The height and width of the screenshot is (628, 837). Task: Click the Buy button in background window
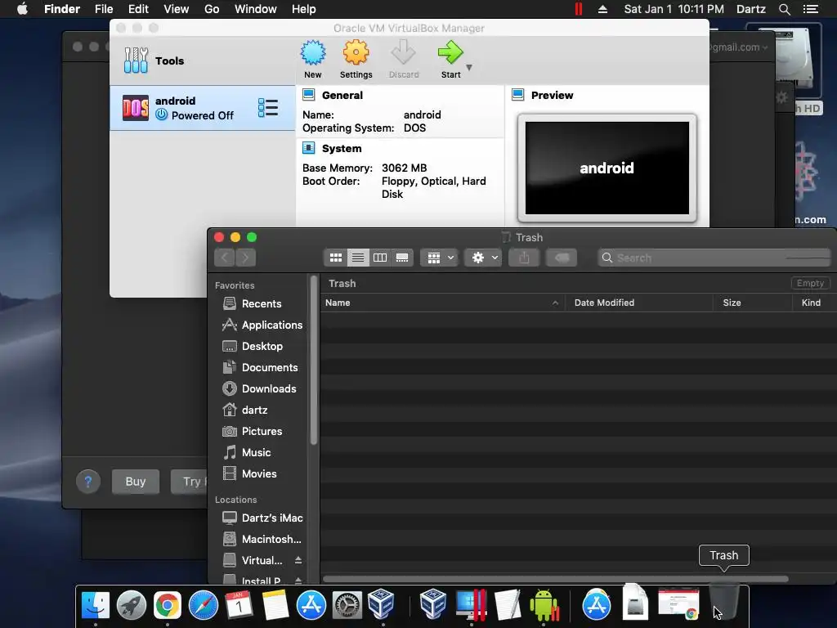136,482
